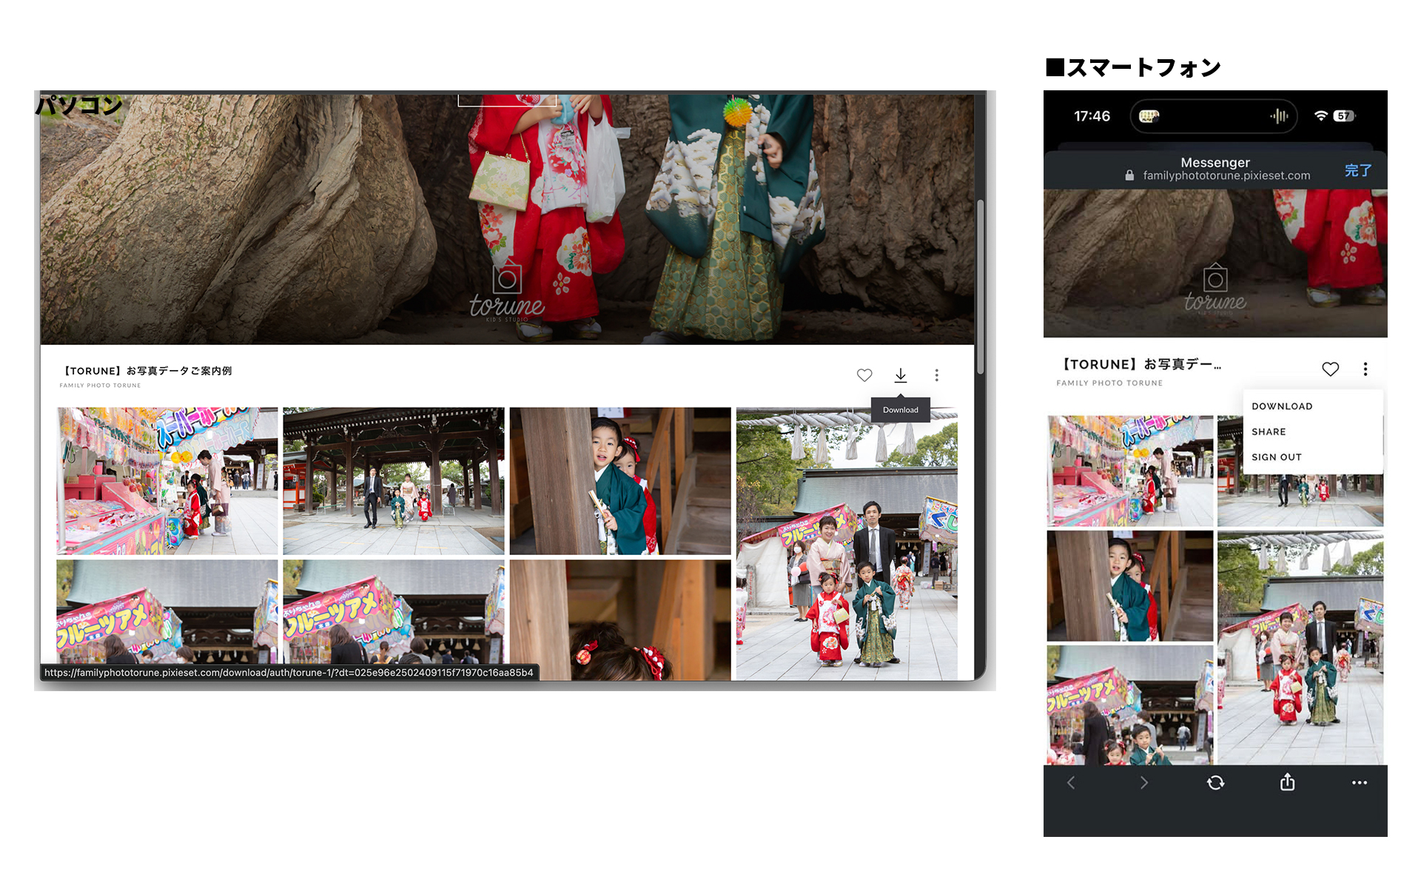1421x888 pixels.
Task: Tap the iOS share icon in bottom bar
Action: 1287,782
